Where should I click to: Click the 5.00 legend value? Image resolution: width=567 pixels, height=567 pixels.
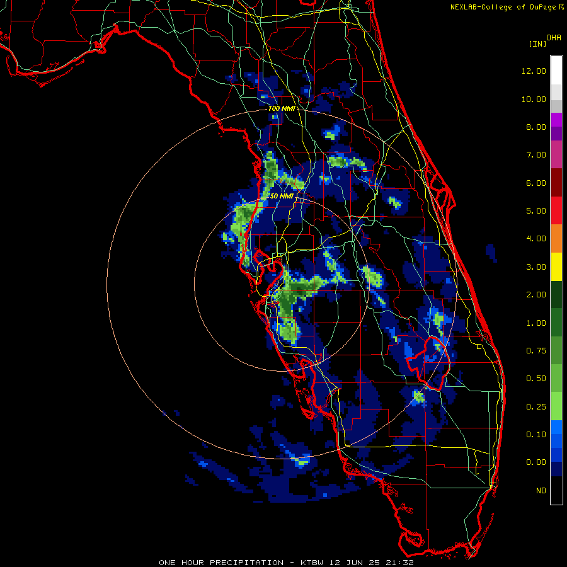536,211
